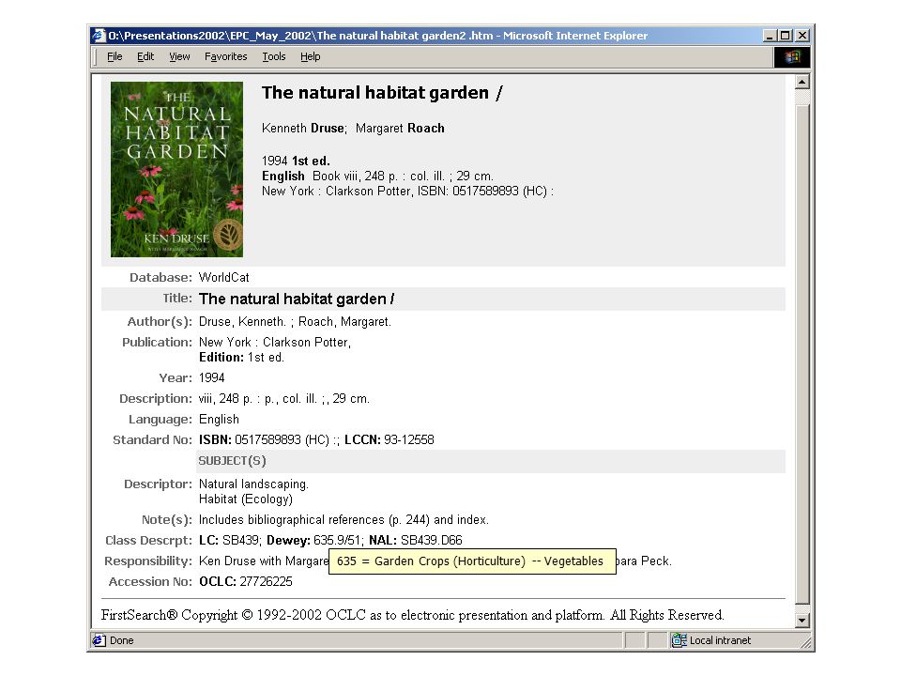Click 'LC: SB439' classification

[230, 541]
